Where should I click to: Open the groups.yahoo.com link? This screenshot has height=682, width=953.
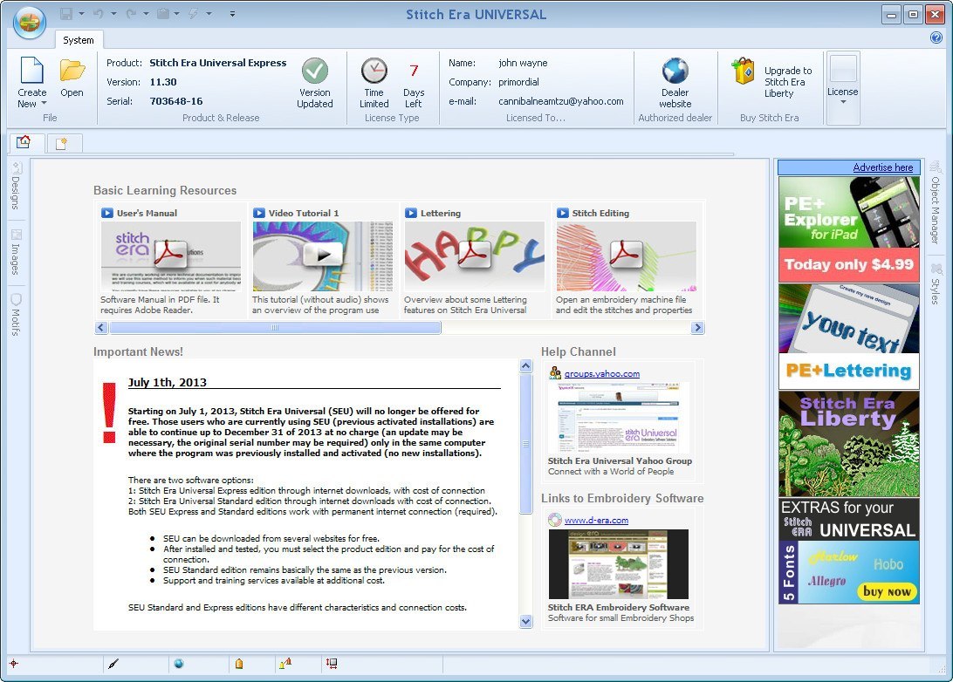601,374
